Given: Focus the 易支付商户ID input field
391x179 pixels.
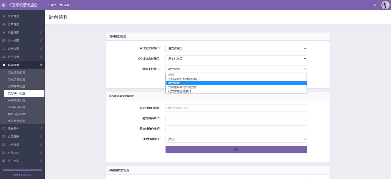Looking at the screenshot, I should pyautogui.click(x=236, y=119).
